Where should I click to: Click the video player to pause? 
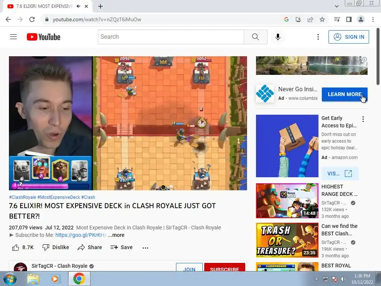pyautogui.click(x=128, y=123)
